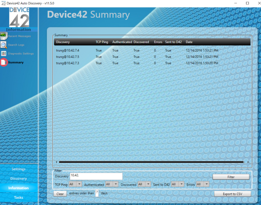This screenshot has width=261, height=205.
Task: Switch to the Tasks section
Action: click(x=18, y=198)
